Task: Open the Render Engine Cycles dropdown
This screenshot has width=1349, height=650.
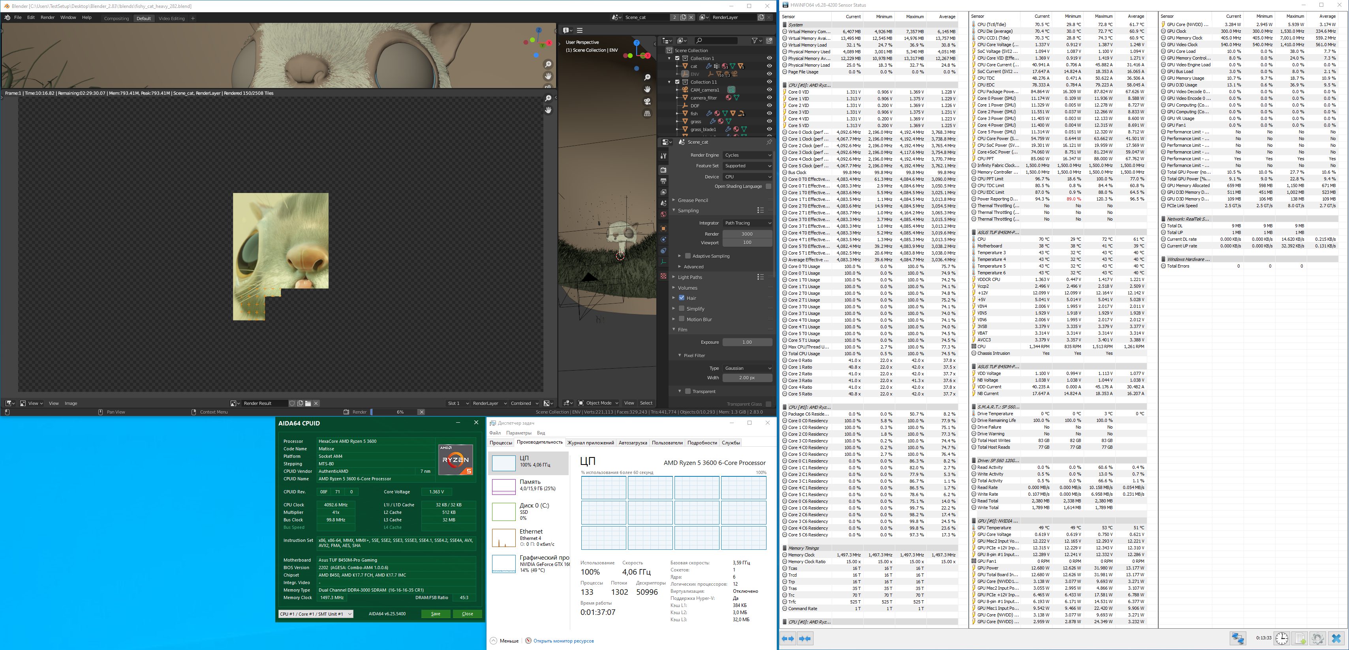Action: click(x=747, y=155)
